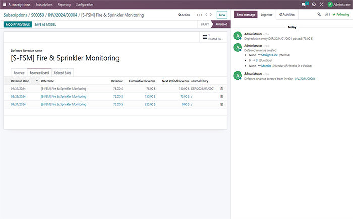353x219 pixels.
Task: Click the 150.00 $ next period revenue cell
Action: click(184, 89)
